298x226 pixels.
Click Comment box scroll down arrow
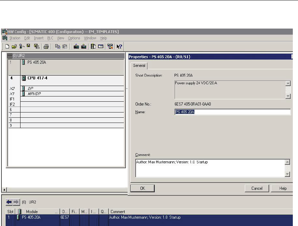(x=287, y=174)
